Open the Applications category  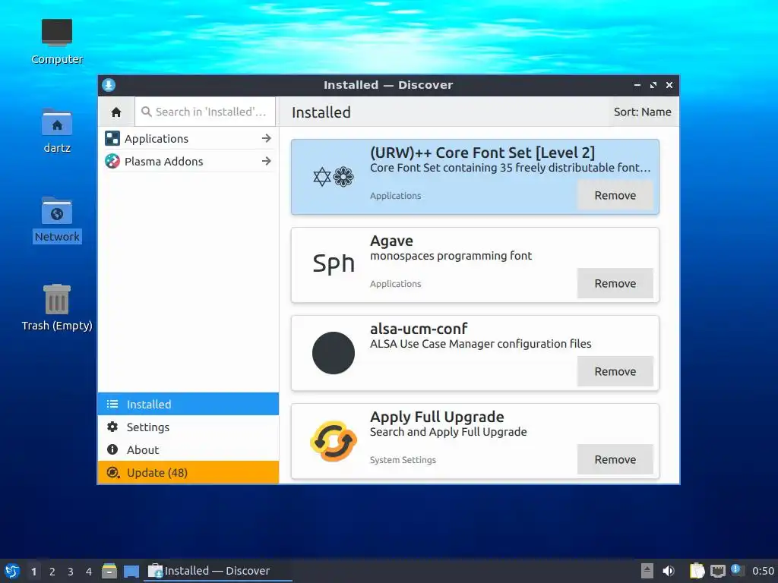(188, 138)
